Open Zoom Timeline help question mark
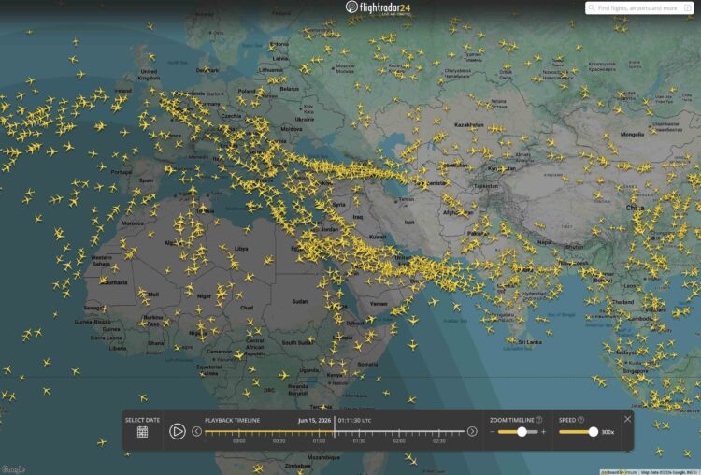Screen dimensions: 701x475 (539, 420)
